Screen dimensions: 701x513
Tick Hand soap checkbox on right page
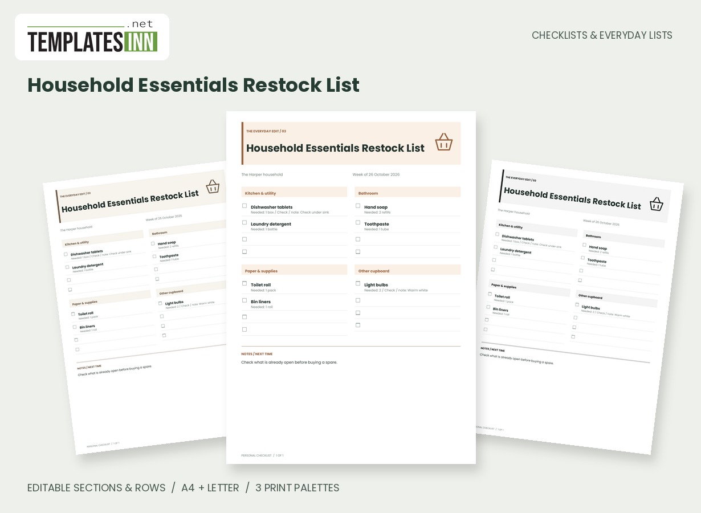pyautogui.click(x=584, y=245)
